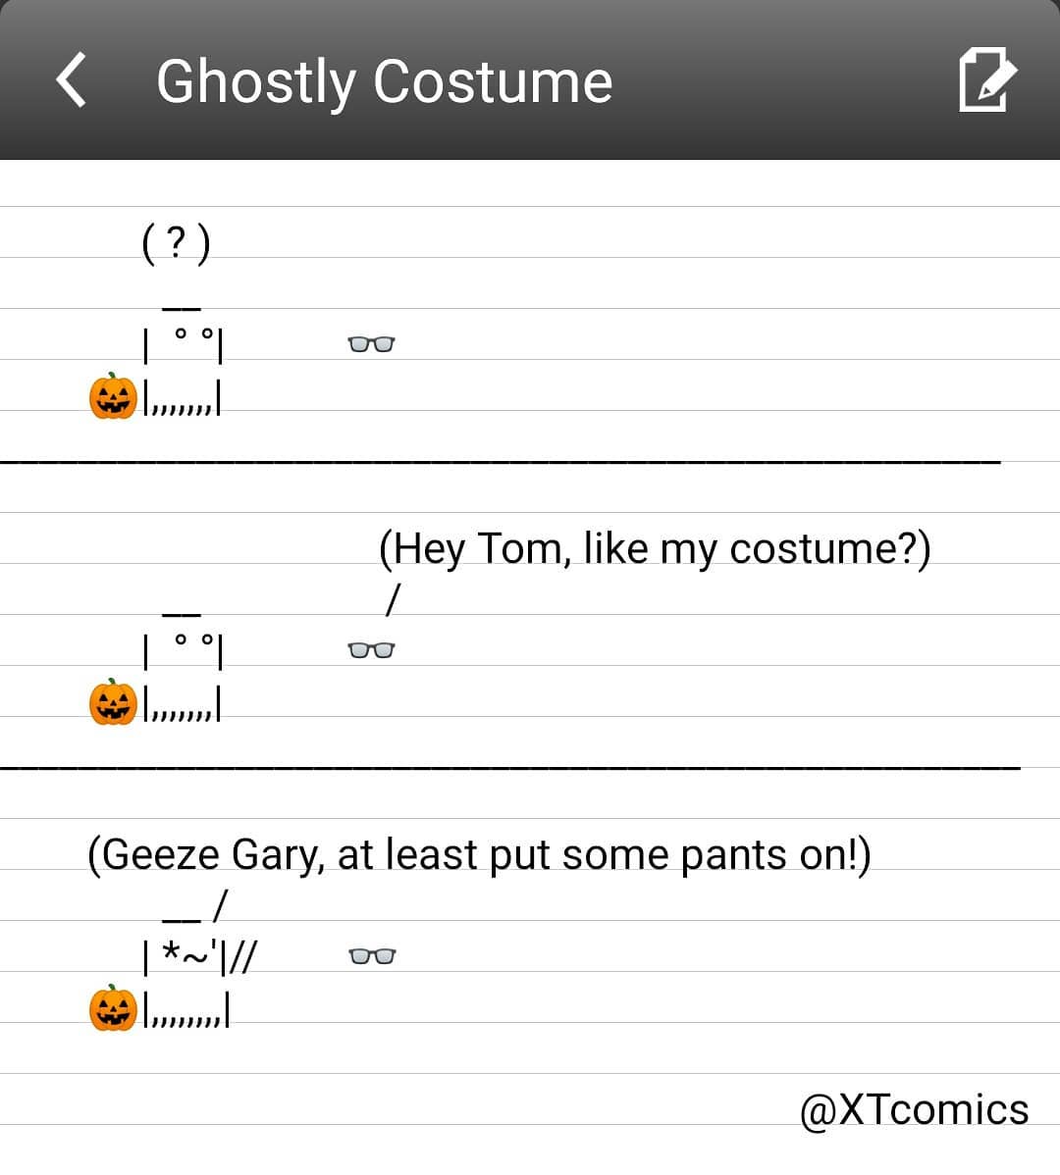
Task: Click the glasses emoji in second panel
Action: pyautogui.click(x=372, y=650)
